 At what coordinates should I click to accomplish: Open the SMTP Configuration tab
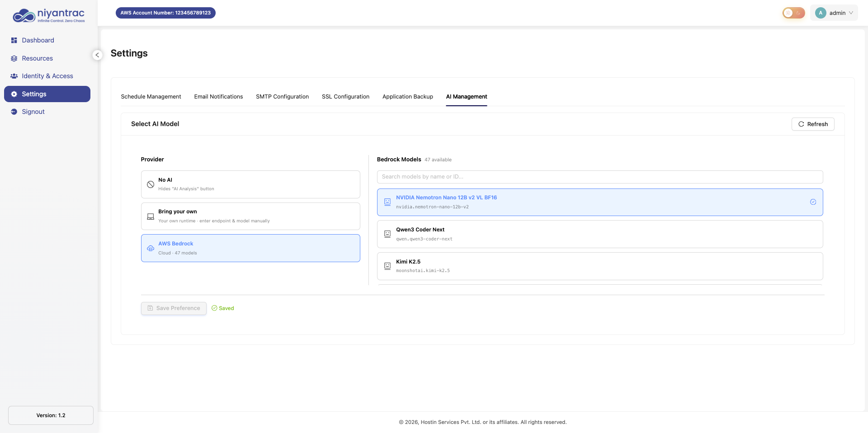point(283,97)
